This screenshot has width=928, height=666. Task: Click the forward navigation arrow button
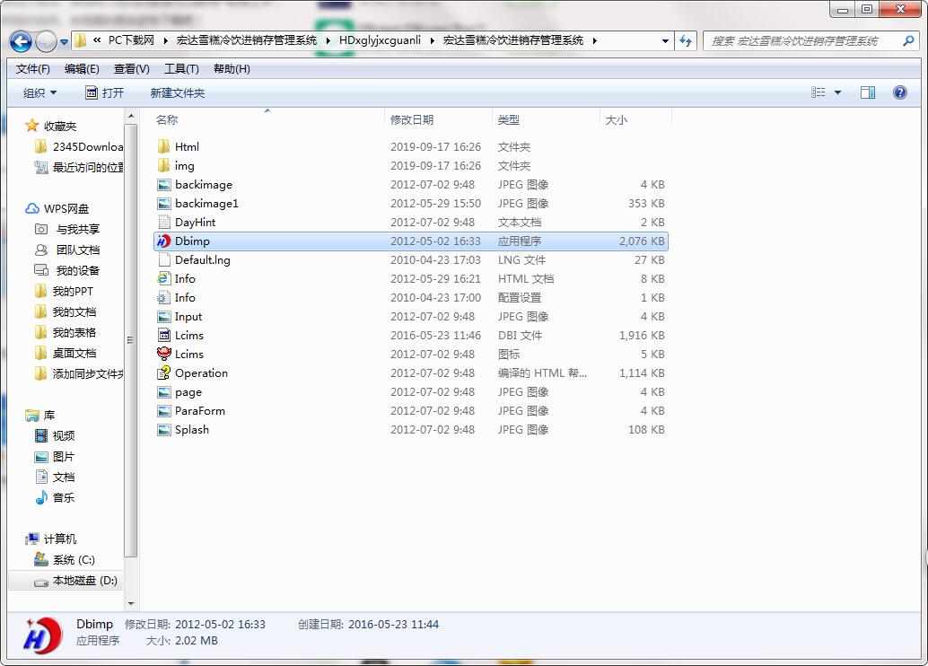click(x=46, y=41)
